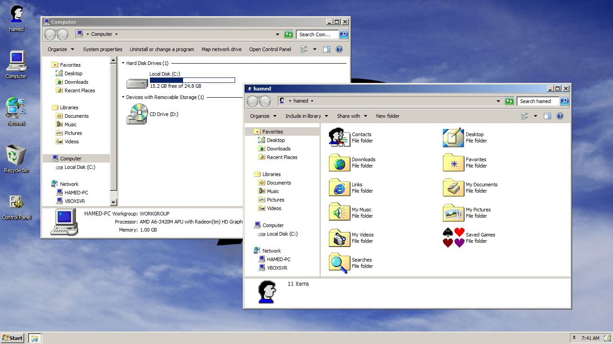The image size is (613, 344).
Task: Click Map network drive in the toolbar
Action: tap(221, 49)
